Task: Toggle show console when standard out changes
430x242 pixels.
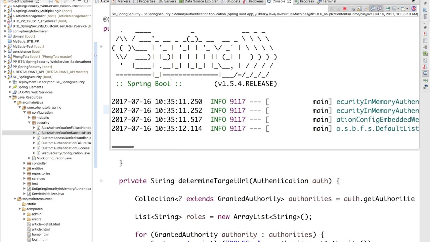Action: pyautogui.click(x=373, y=9)
